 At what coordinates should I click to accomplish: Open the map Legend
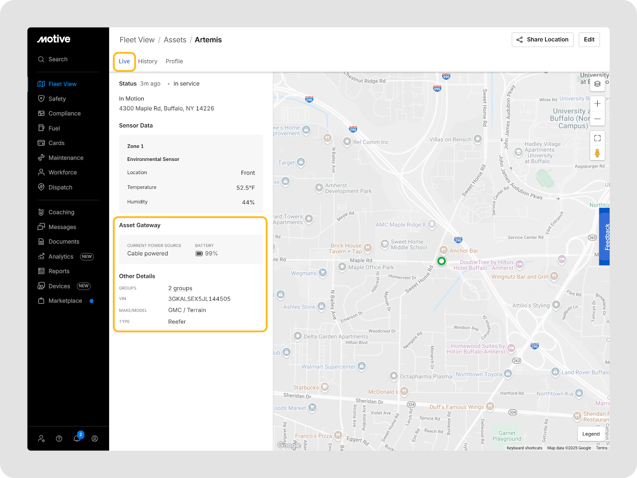click(591, 434)
